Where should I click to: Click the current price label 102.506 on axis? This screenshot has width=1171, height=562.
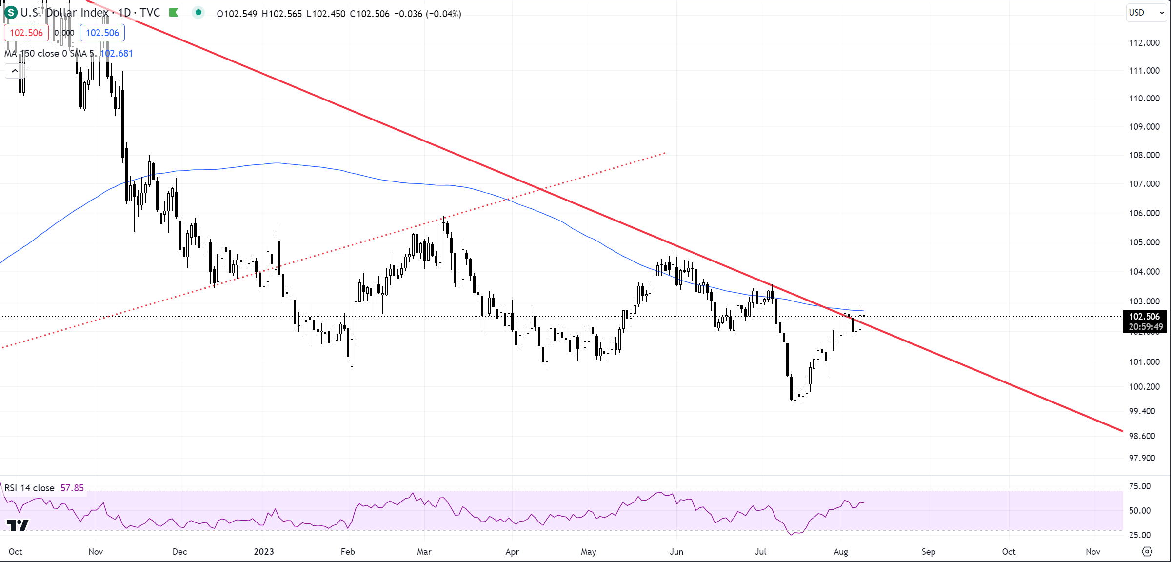tap(1144, 317)
